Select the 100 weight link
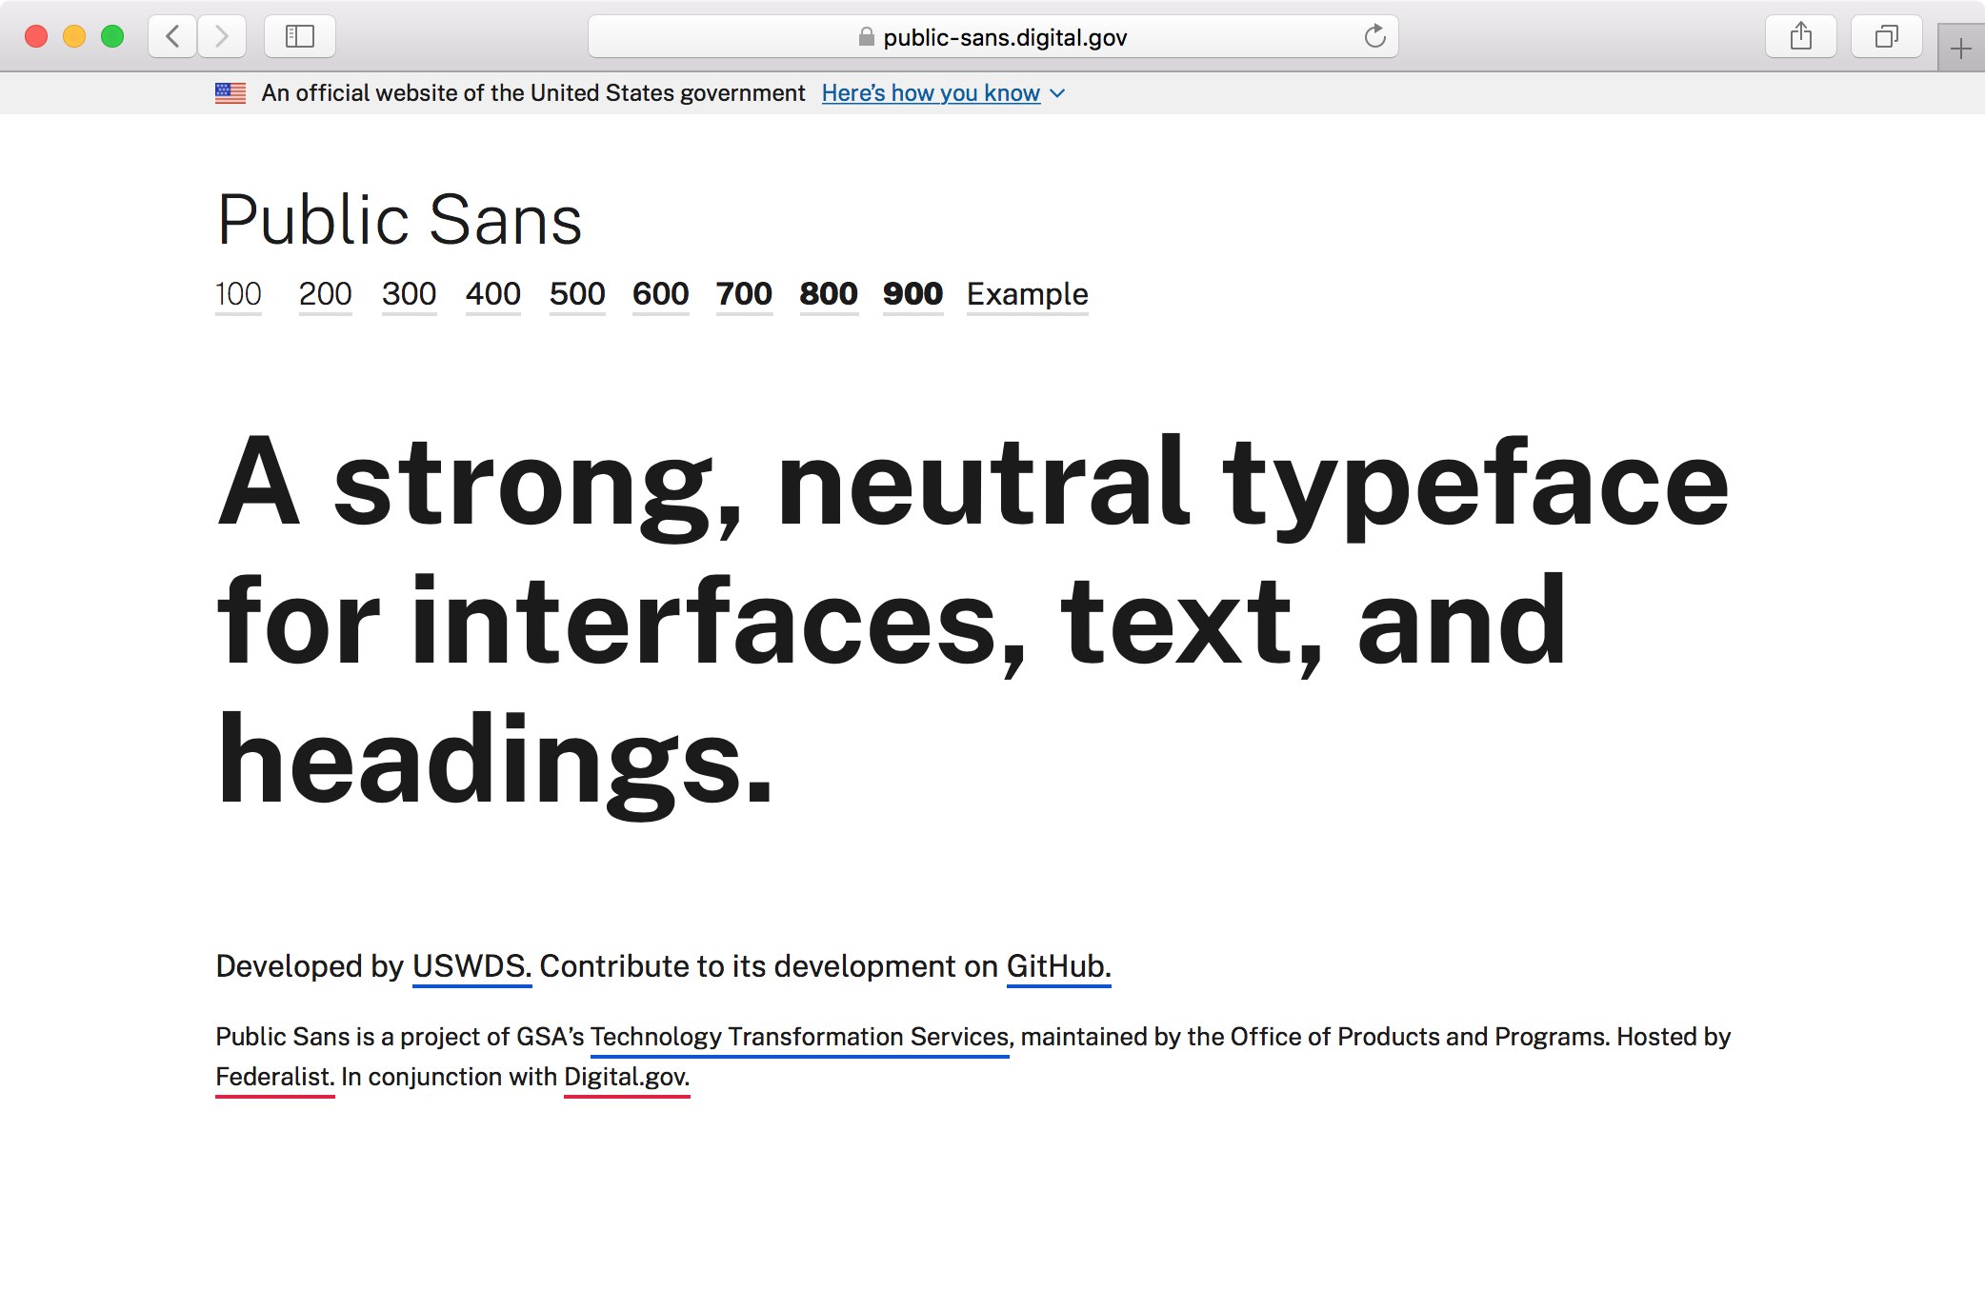This screenshot has width=1985, height=1310. 238,294
